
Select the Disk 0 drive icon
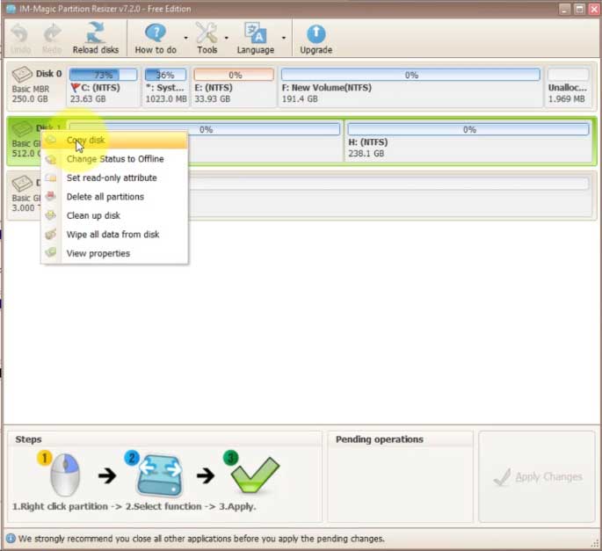pyautogui.click(x=21, y=74)
